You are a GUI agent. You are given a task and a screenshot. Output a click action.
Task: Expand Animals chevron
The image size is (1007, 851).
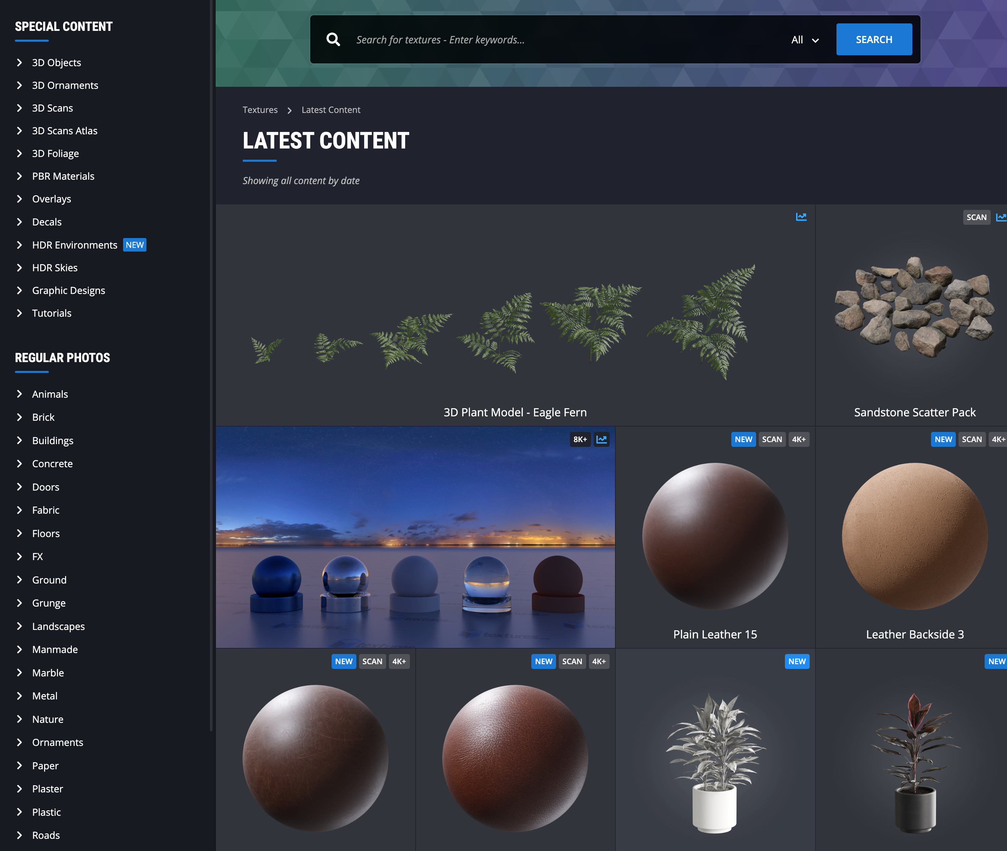click(x=19, y=394)
